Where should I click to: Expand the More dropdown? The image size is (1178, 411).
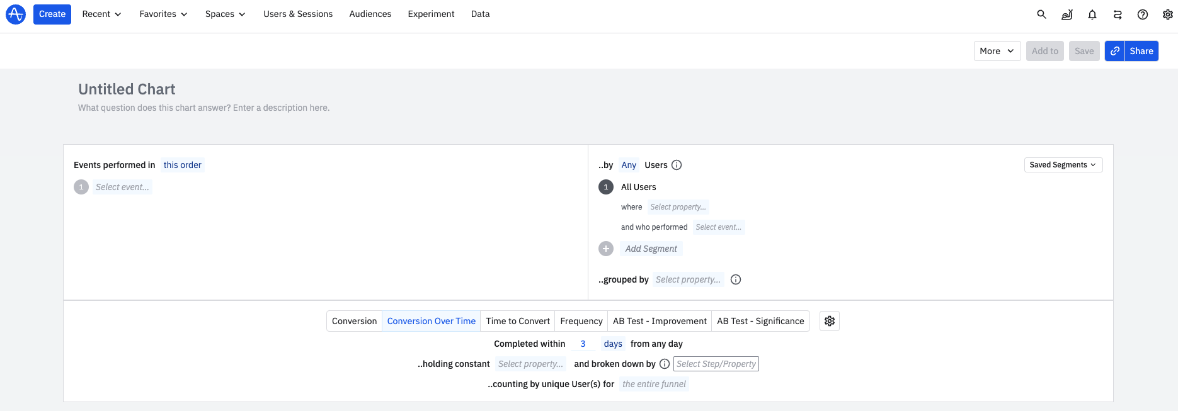[x=997, y=51]
